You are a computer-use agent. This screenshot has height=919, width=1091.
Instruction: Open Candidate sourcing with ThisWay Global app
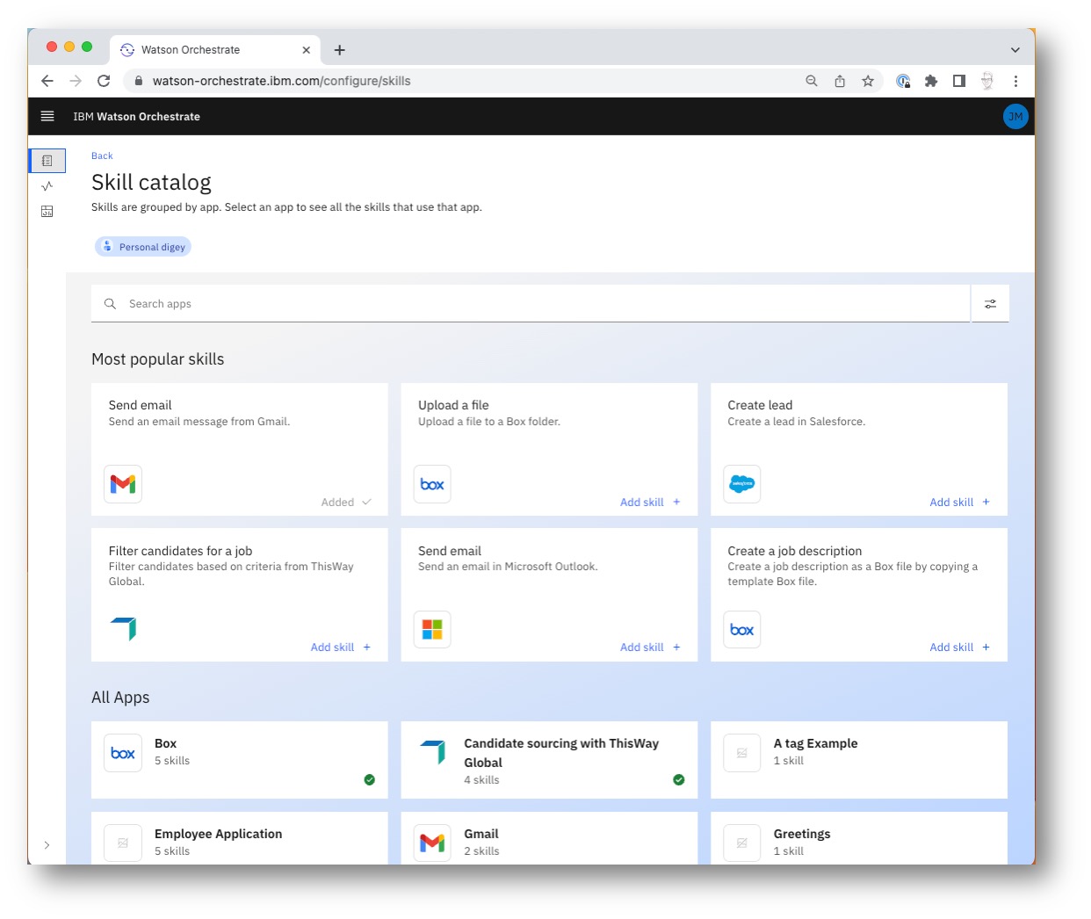tap(549, 760)
